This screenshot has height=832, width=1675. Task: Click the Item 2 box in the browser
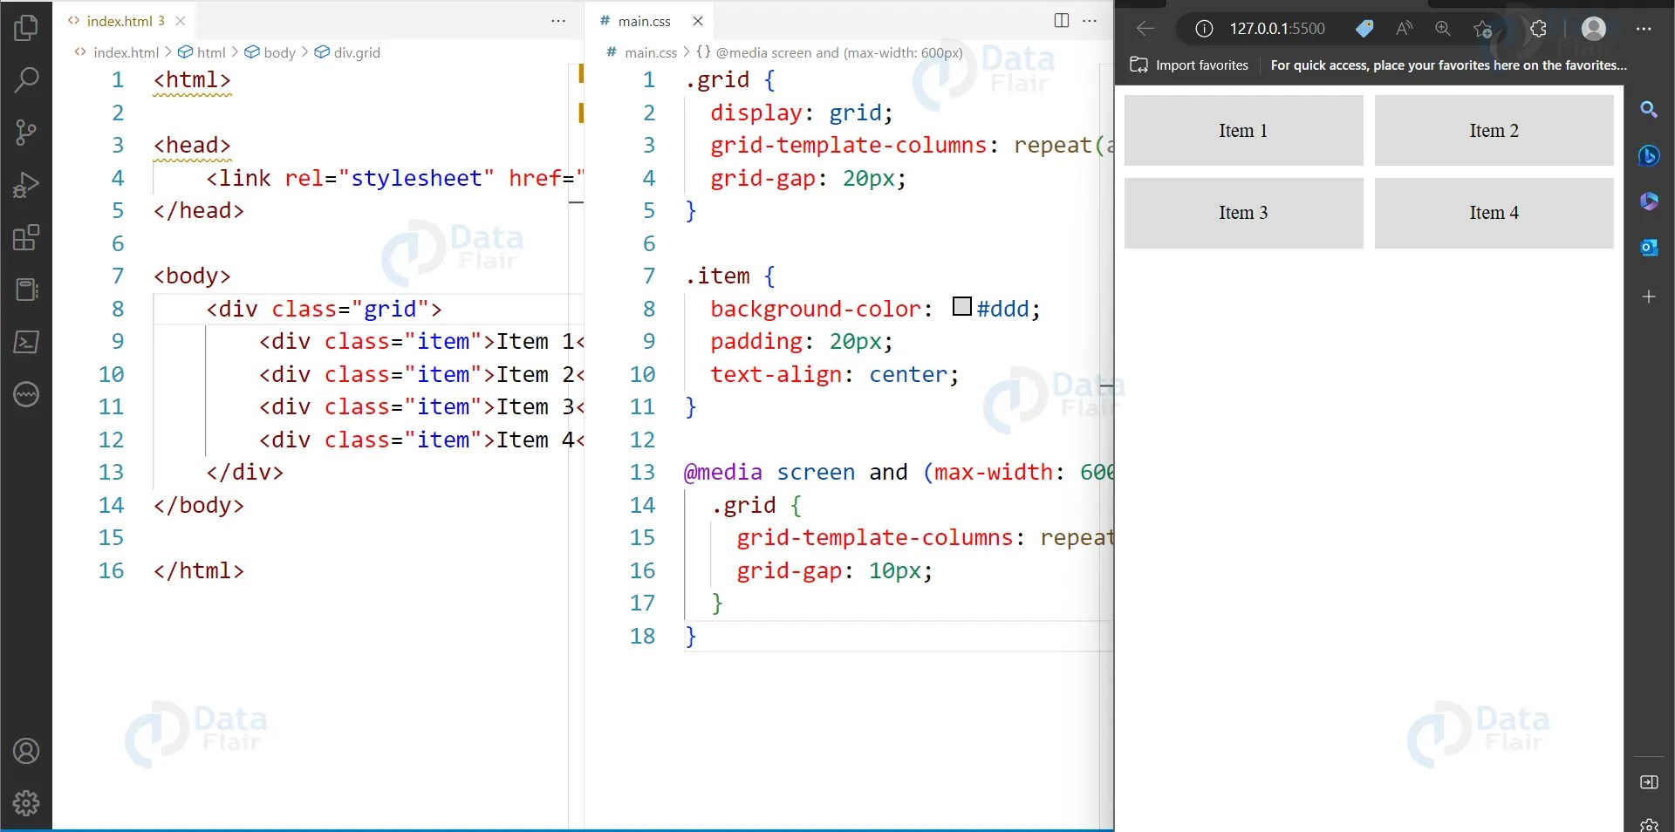(1494, 131)
